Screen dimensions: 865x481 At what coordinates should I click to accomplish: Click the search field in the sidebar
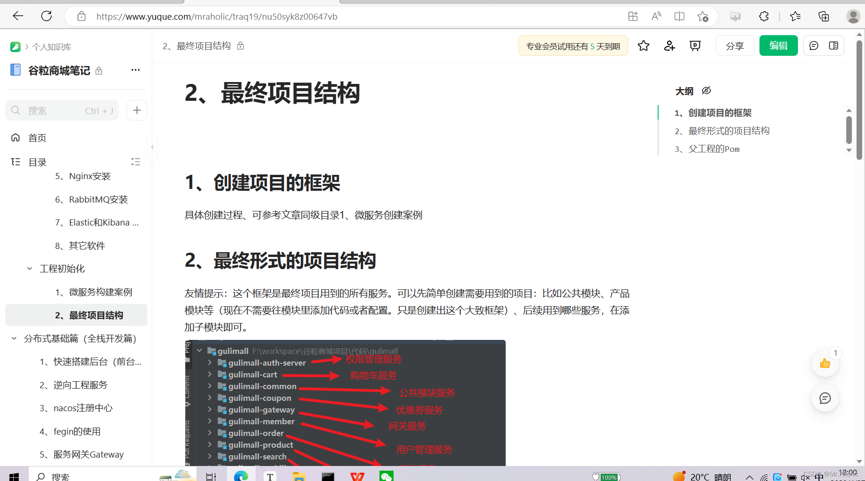coord(61,110)
